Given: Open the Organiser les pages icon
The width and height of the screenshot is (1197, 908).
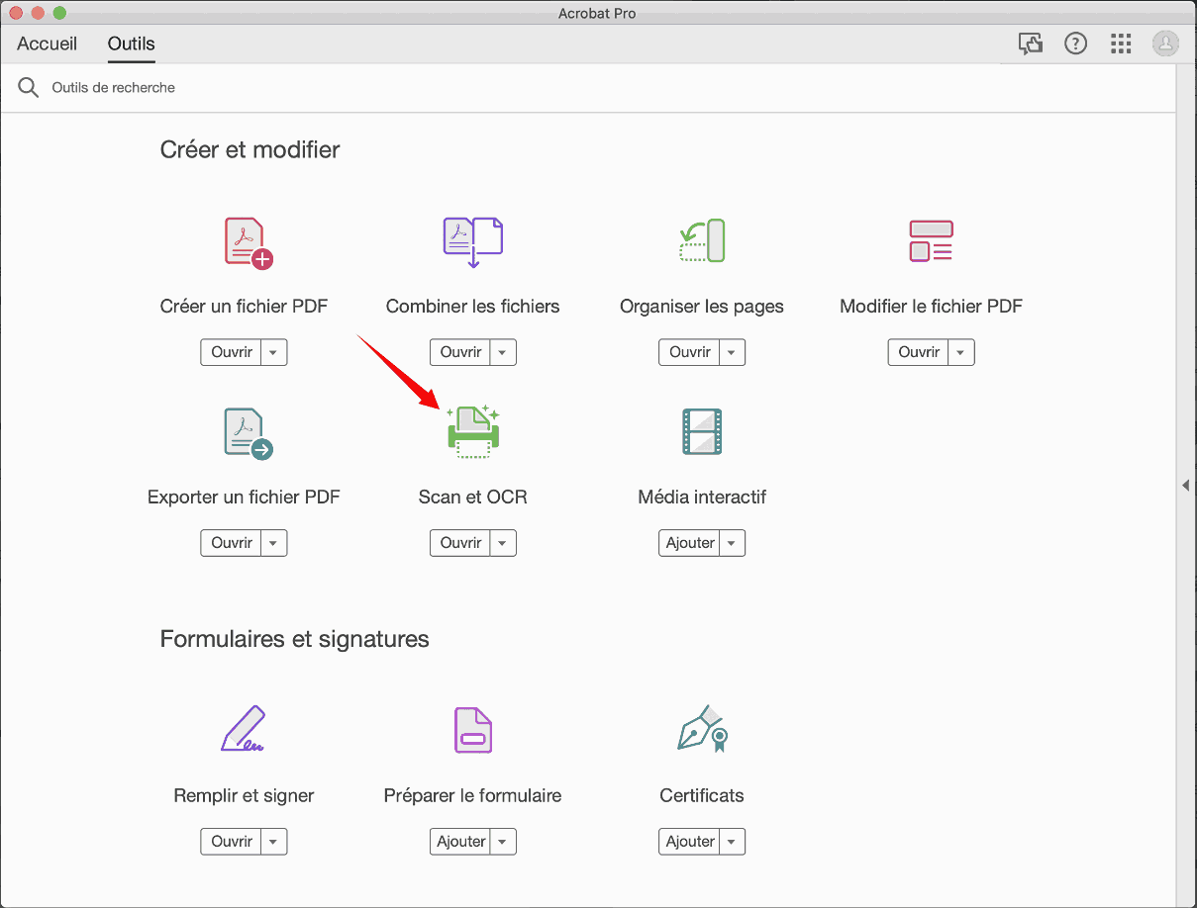Looking at the screenshot, I should point(702,240).
